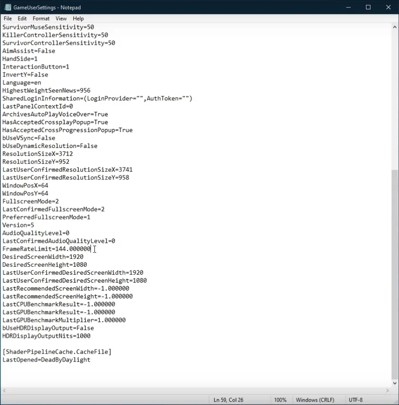Click the LastPanelContextId=0 line
The image size is (399, 405).
[x=38, y=106]
